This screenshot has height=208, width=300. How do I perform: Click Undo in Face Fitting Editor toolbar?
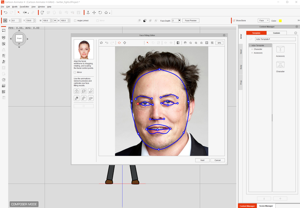click(107, 43)
